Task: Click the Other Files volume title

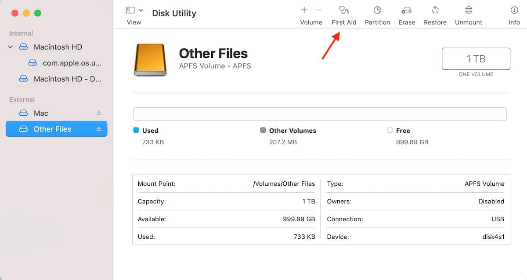Action: (x=213, y=53)
